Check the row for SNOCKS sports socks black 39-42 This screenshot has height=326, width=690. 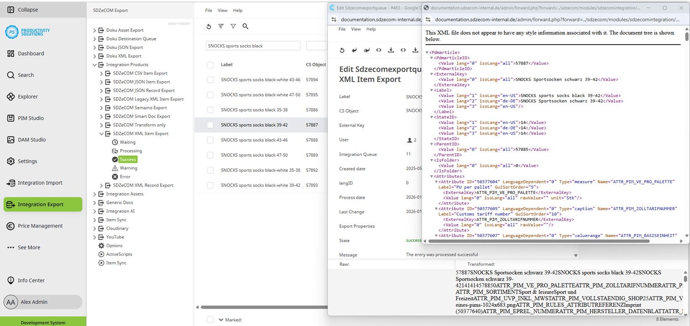pos(210,124)
